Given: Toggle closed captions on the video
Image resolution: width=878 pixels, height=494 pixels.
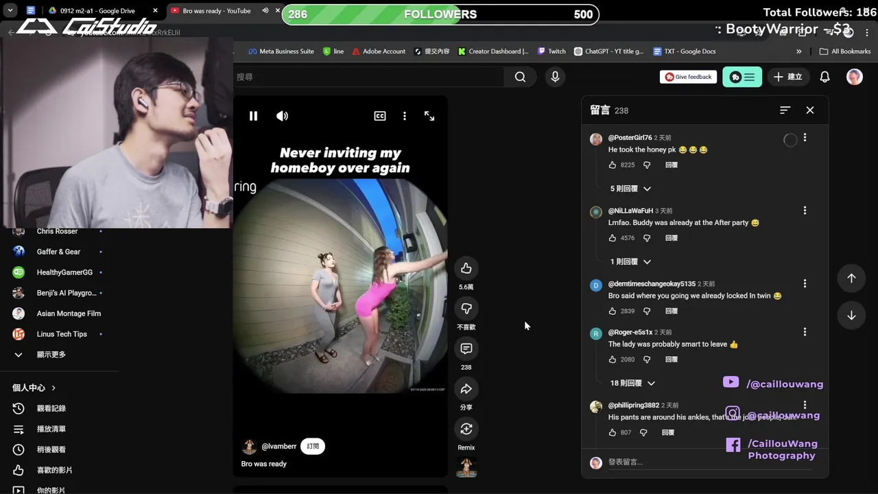Looking at the screenshot, I should coord(379,116).
